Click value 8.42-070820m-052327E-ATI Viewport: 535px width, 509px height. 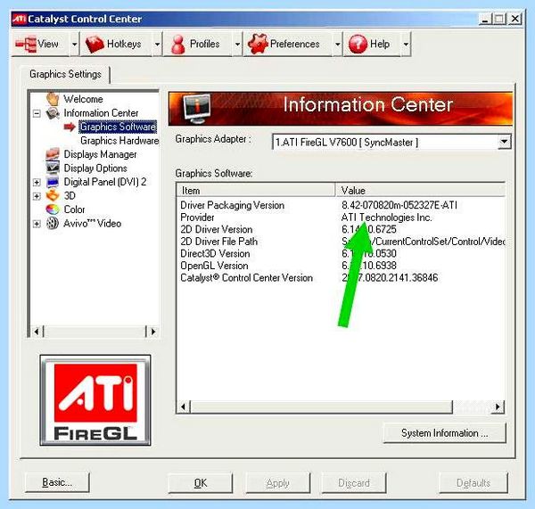399,205
